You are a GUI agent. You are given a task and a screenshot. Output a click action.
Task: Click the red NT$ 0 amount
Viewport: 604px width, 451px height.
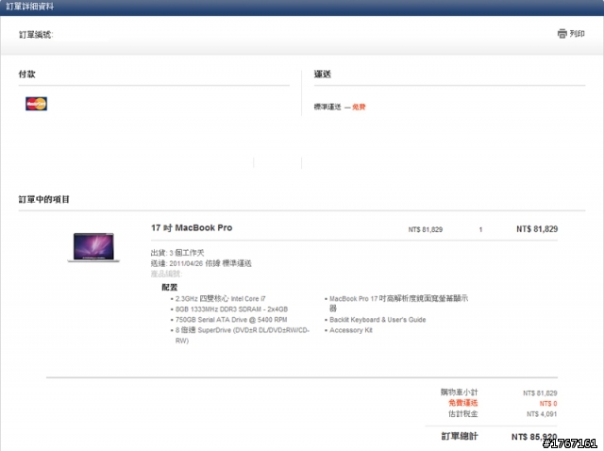(548, 404)
